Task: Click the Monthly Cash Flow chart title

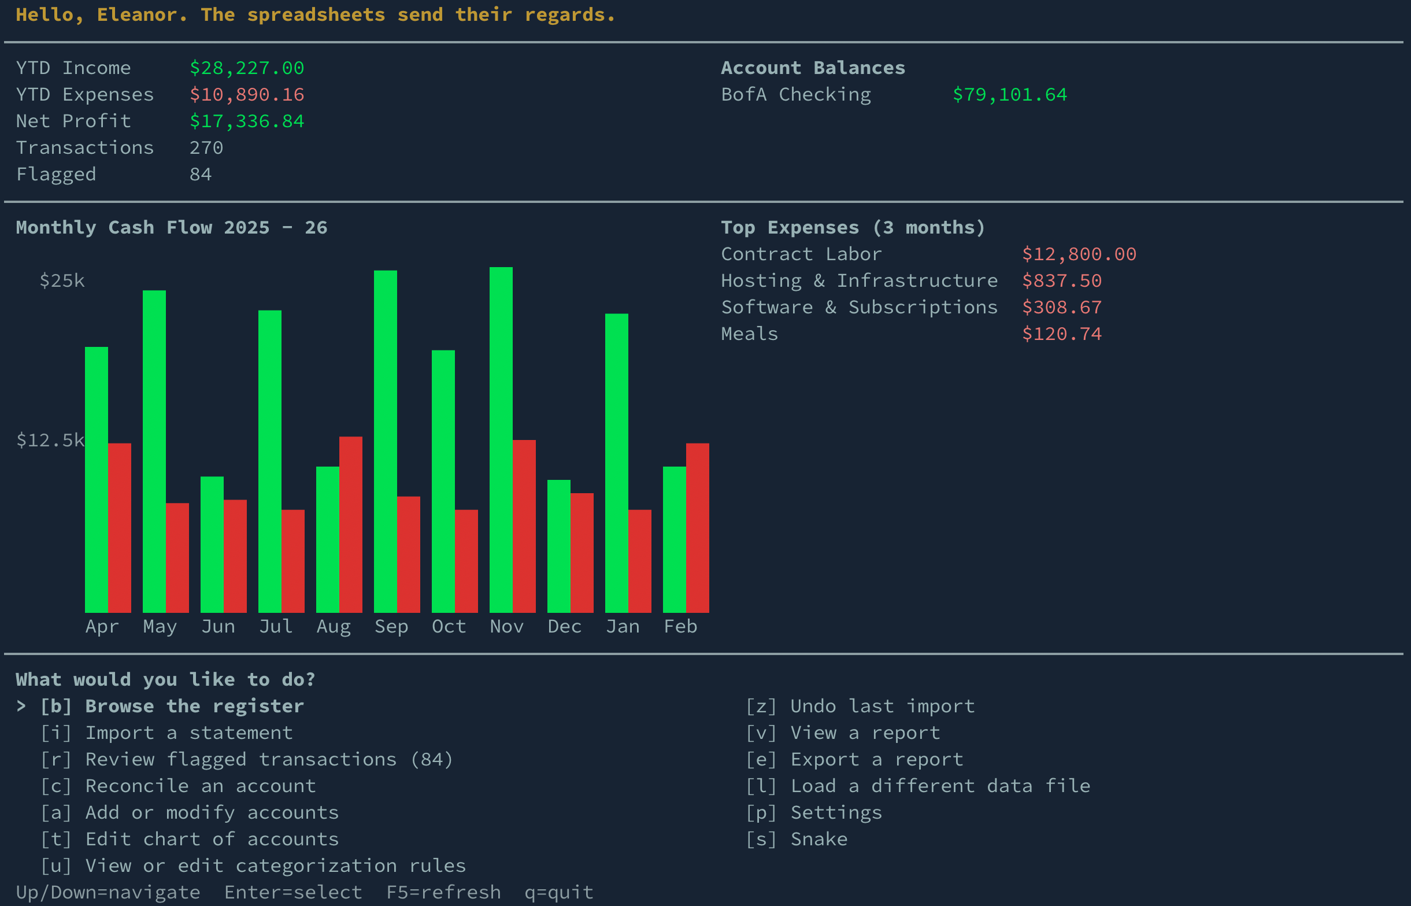Action: click(x=171, y=227)
